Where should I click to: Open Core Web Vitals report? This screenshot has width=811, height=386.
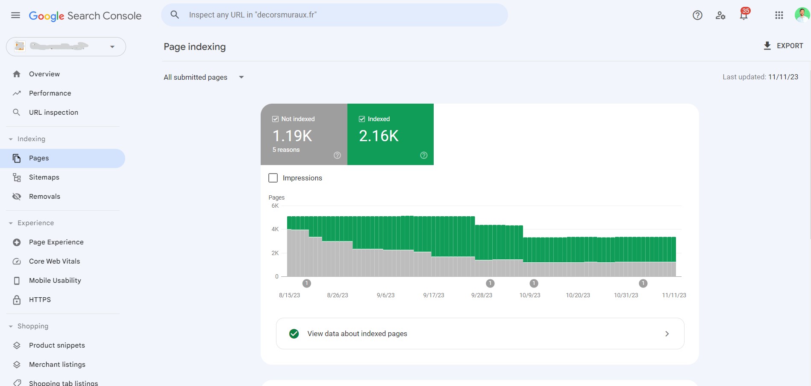[54, 261]
